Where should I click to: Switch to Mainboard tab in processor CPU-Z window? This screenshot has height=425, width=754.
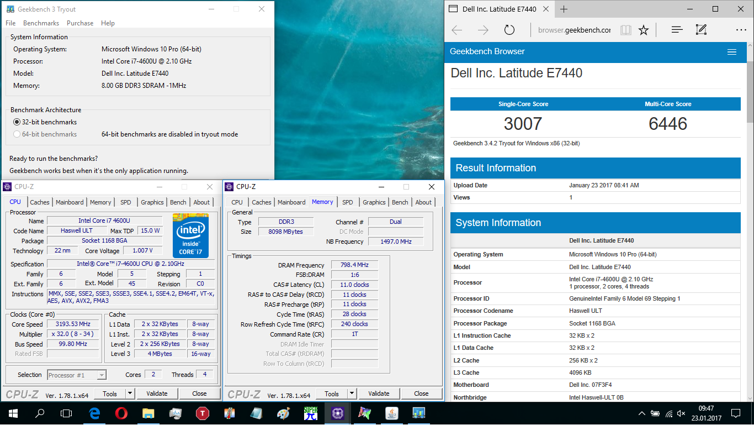pos(70,202)
